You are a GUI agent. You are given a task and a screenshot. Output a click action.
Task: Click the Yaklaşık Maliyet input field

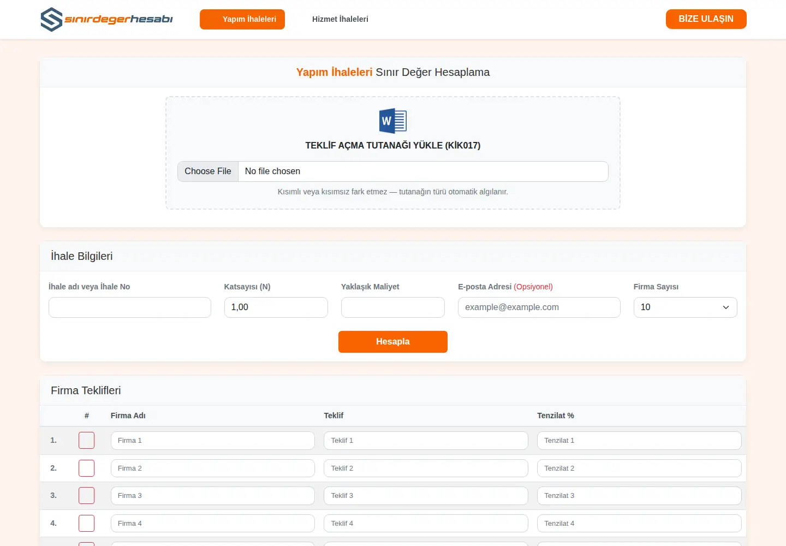pos(393,307)
